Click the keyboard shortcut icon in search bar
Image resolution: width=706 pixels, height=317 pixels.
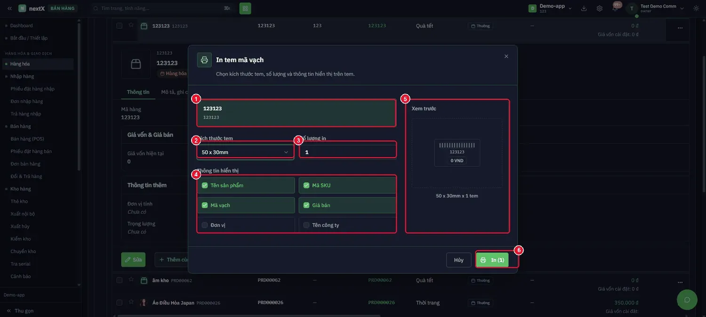227,8
